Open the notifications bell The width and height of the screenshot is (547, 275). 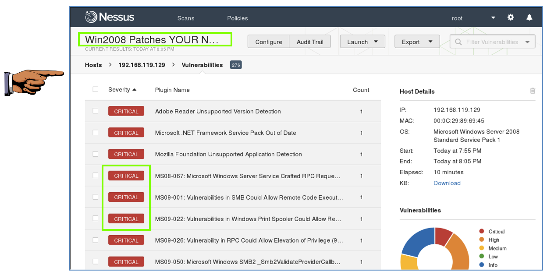pos(529,18)
